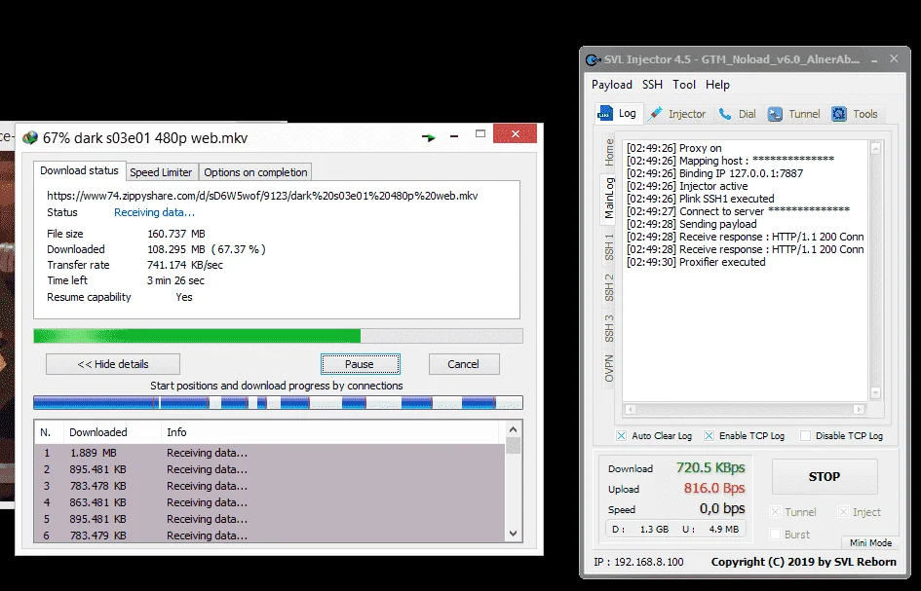This screenshot has height=591, width=921.
Task: Cancel the download
Action: [x=464, y=364]
